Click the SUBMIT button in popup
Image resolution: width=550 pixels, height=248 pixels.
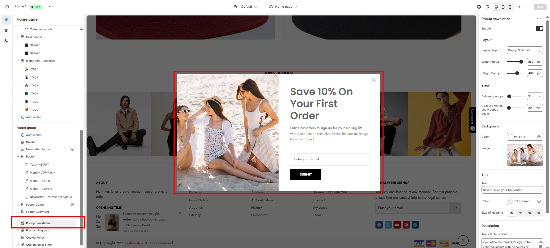(x=305, y=174)
